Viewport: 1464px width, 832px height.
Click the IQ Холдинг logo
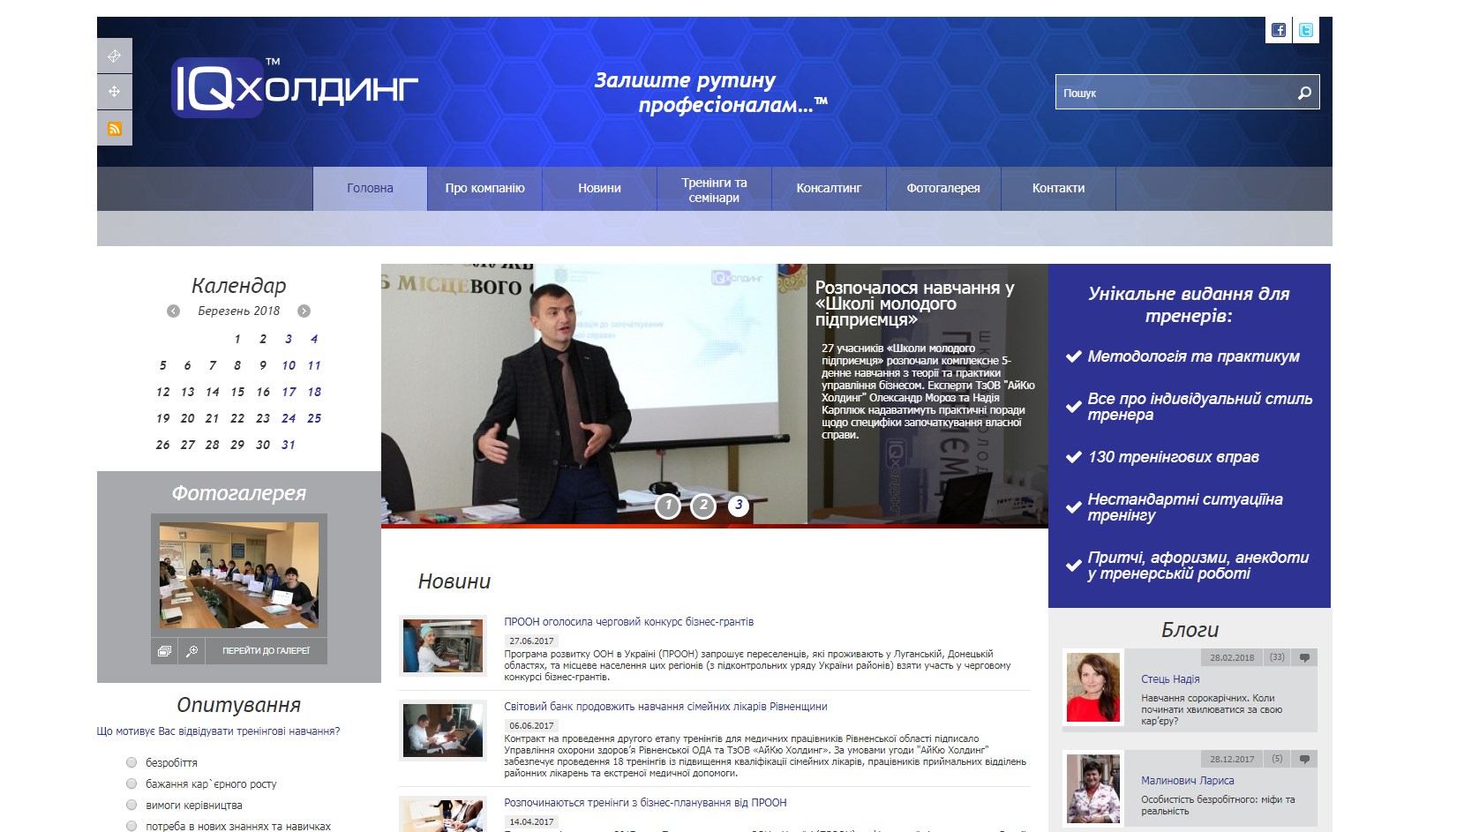coord(295,87)
